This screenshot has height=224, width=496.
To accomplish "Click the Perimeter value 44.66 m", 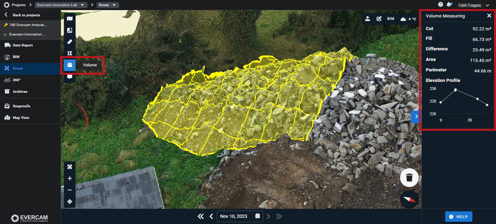I will [x=483, y=71].
